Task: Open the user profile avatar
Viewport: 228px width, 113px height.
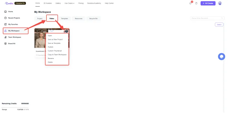Action: click(x=220, y=3)
